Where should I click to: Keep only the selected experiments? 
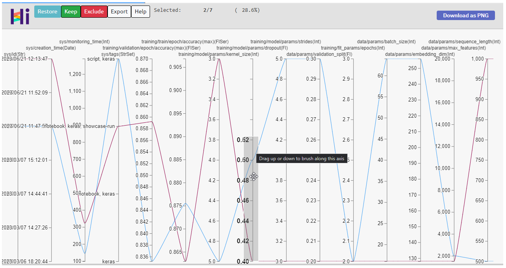point(70,11)
